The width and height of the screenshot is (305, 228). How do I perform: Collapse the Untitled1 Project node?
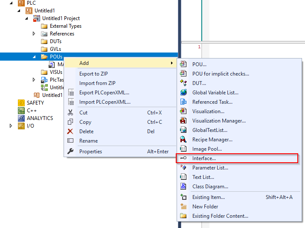coord(26,18)
